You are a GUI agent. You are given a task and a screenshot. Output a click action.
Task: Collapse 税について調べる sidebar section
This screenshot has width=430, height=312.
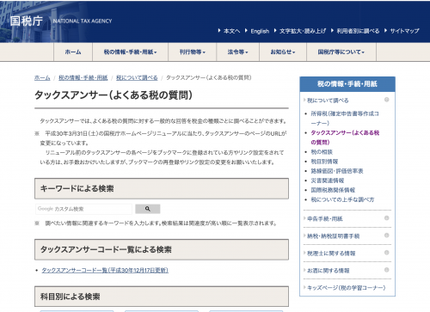tap(328, 101)
